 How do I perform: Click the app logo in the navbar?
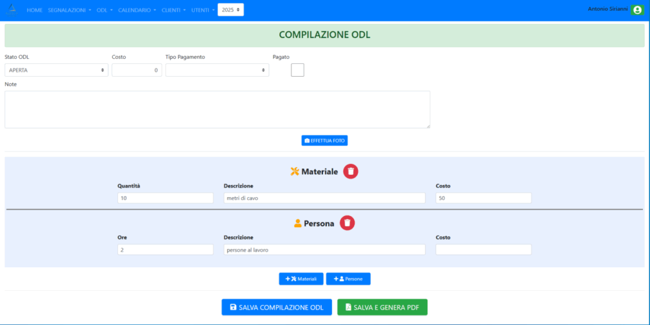coord(12,10)
